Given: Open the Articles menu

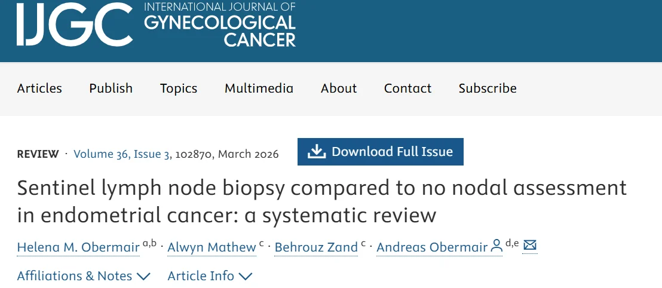Looking at the screenshot, I should tap(39, 88).
